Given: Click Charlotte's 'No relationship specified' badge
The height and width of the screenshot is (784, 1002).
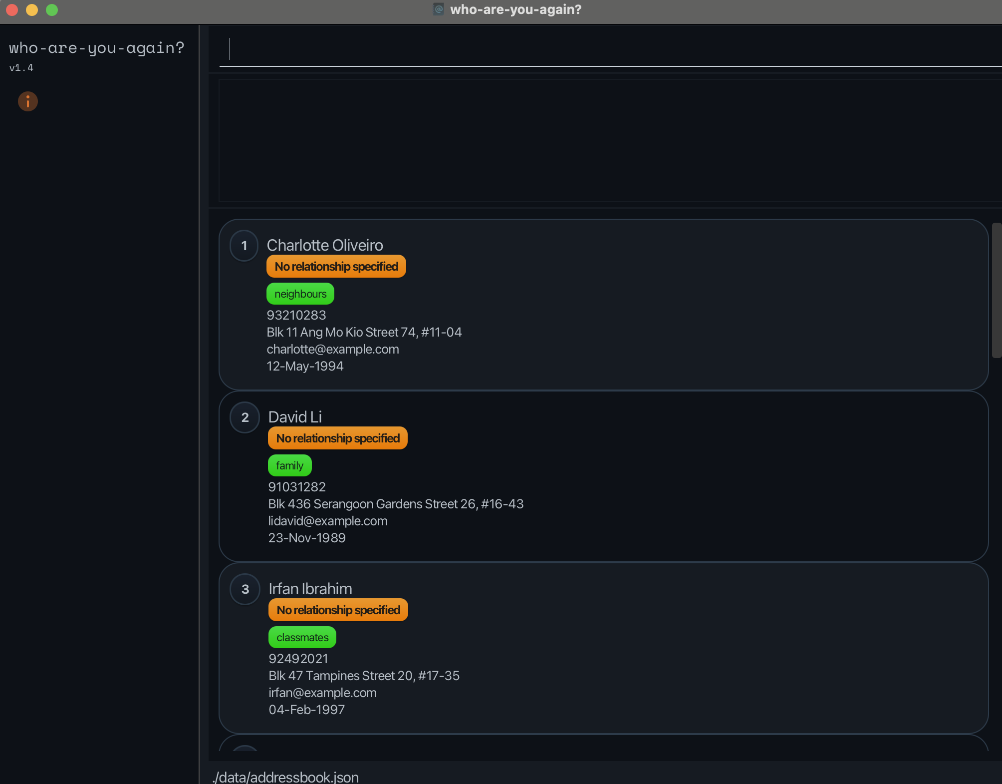Looking at the screenshot, I should point(336,267).
